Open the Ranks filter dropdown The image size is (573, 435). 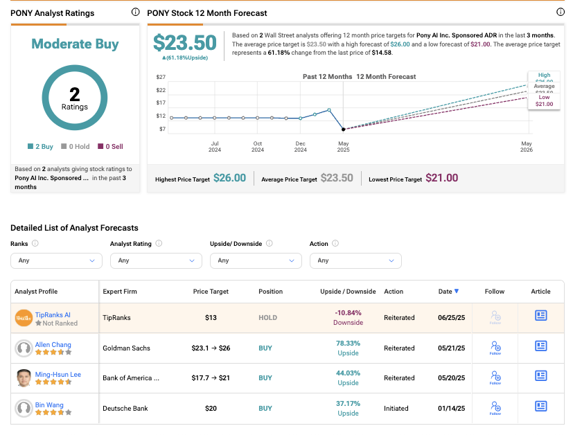56,260
